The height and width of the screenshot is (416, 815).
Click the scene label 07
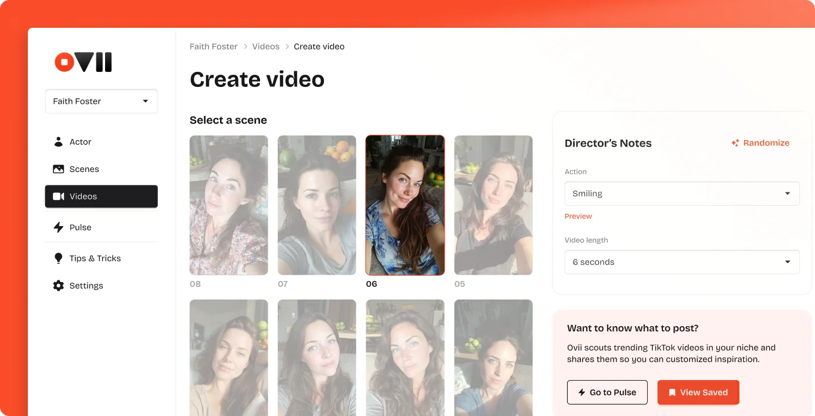click(x=283, y=284)
